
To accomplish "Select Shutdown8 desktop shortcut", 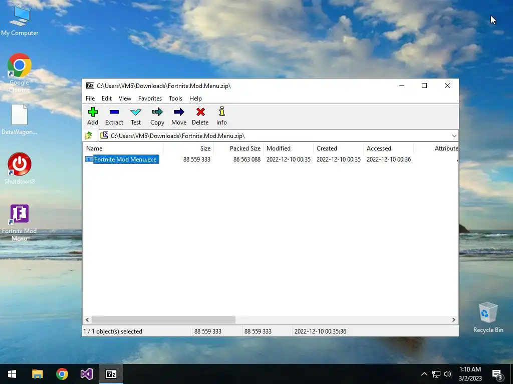I will [20, 168].
